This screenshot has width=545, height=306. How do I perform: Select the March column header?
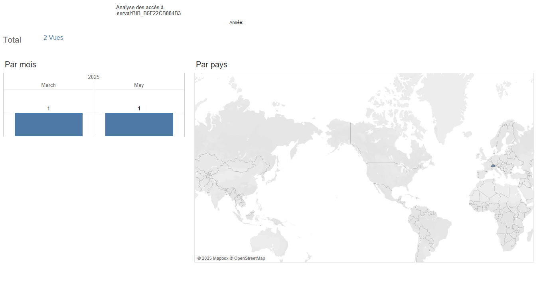point(49,85)
